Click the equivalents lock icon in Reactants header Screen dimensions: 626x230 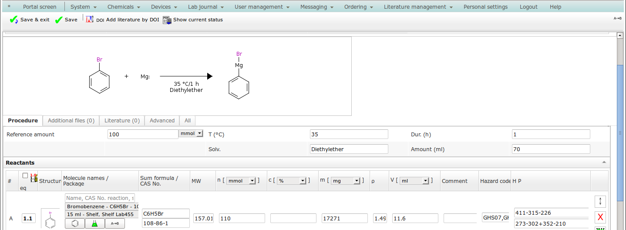(x=34, y=178)
